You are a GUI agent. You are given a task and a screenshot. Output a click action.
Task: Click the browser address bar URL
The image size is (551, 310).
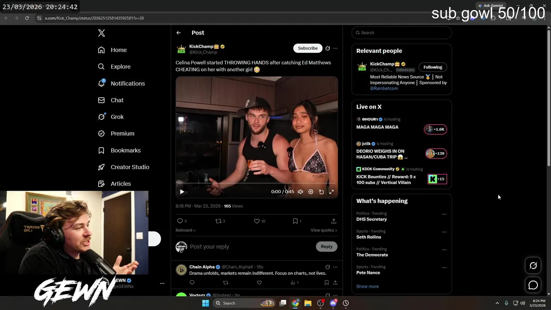pos(94,18)
